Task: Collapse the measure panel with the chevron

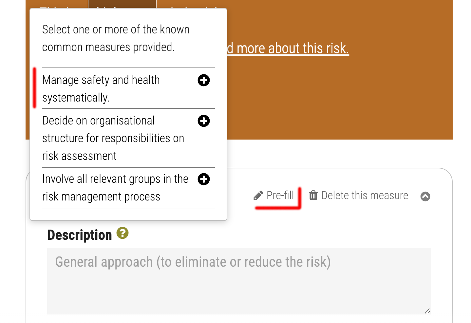Action: point(425,196)
